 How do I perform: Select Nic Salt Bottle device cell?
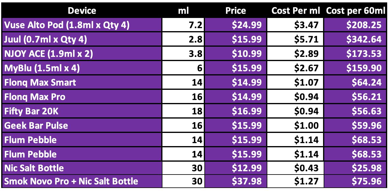(x=82, y=168)
